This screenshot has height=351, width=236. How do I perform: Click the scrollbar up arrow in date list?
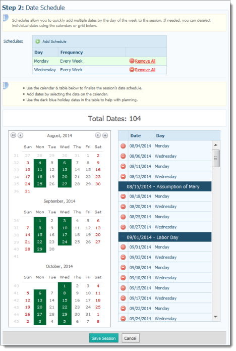click(216, 145)
